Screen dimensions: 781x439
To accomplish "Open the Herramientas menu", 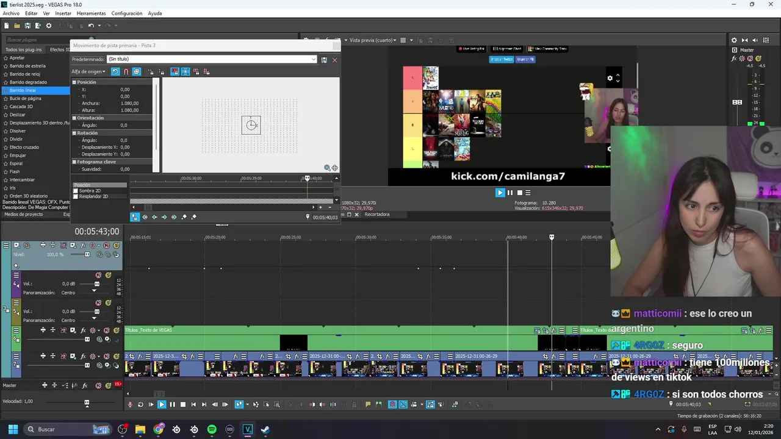I will [x=91, y=13].
